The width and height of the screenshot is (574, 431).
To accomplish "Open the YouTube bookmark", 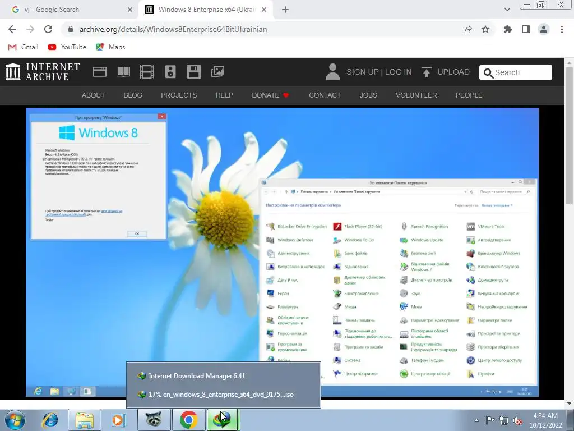I will [67, 47].
